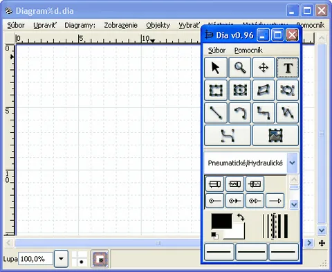Image resolution: width=332 pixels, height=272 pixels.
Task: Minimize the Dia v0.96 toolbox window
Action: pos(262,35)
